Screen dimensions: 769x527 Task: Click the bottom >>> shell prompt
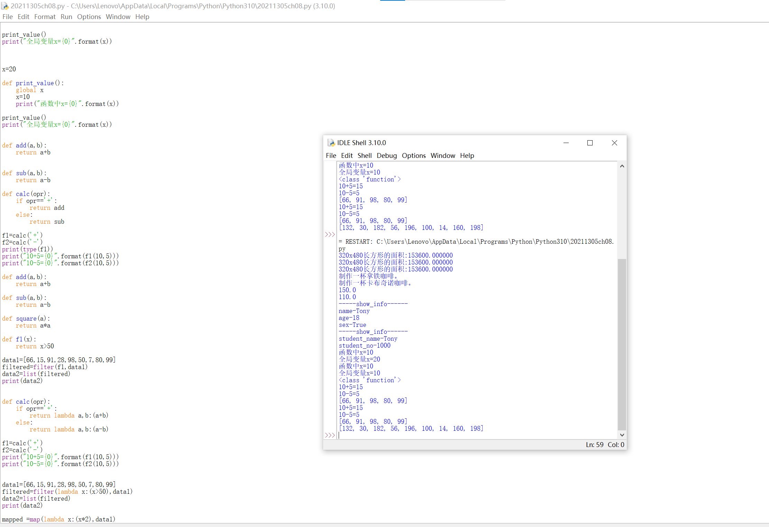click(x=330, y=435)
